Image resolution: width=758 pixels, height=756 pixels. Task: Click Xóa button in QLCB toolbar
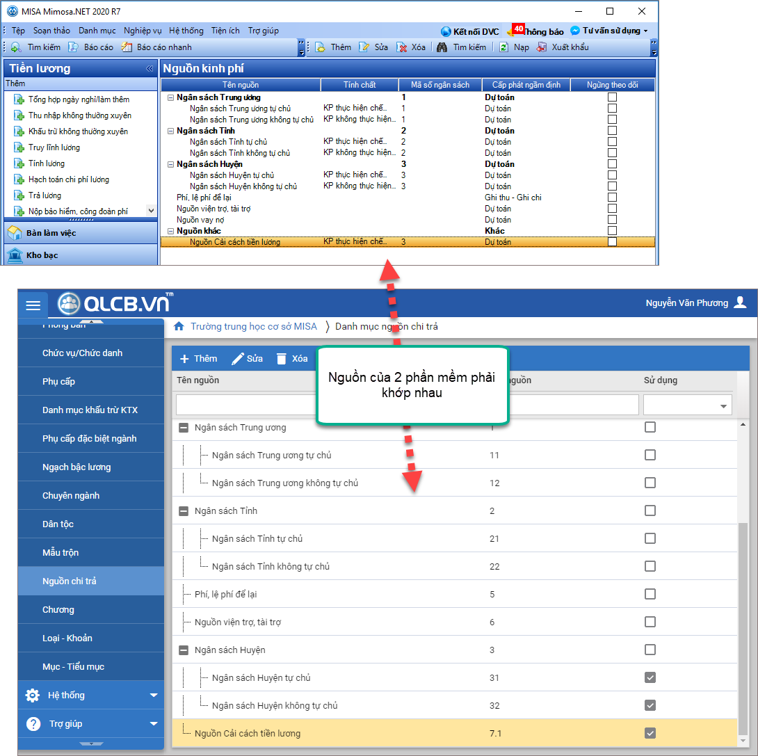pos(292,359)
